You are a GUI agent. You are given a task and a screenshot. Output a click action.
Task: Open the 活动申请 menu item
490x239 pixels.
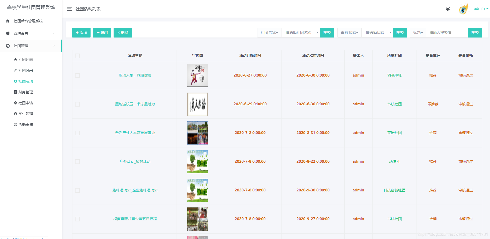tap(26, 125)
